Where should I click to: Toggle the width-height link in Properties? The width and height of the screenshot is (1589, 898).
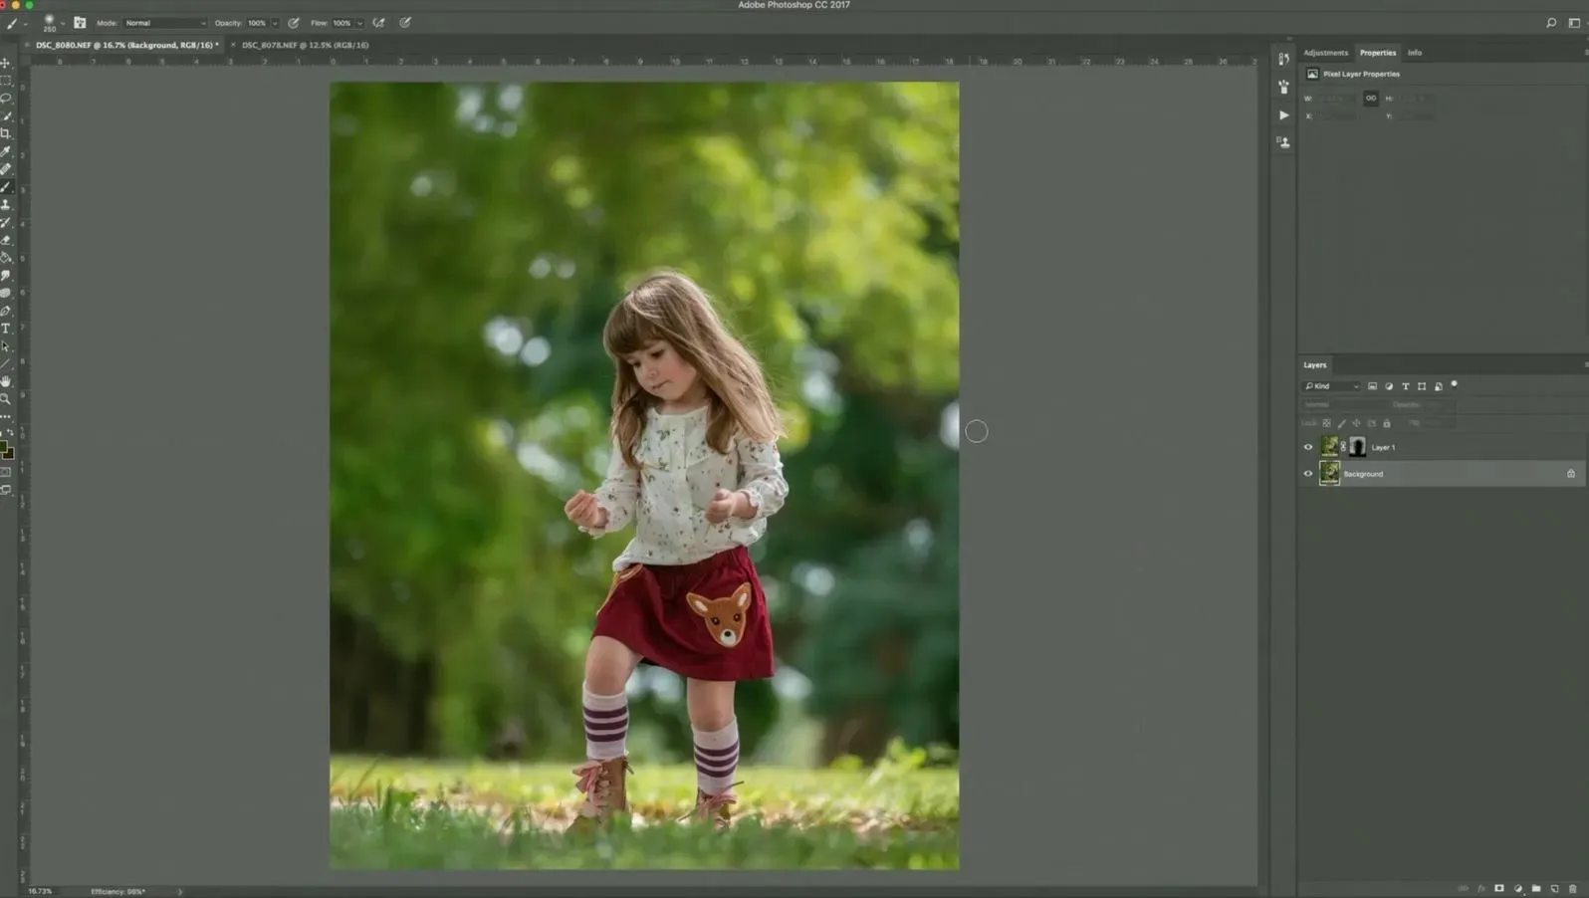point(1371,99)
